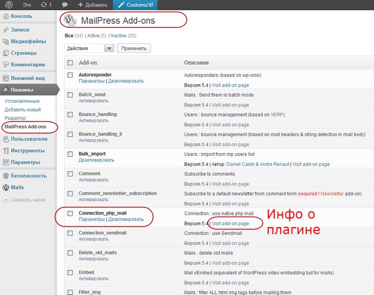The width and height of the screenshot is (374, 295).
Task: Click the Безопасность security icon
Action: [6, 176]
